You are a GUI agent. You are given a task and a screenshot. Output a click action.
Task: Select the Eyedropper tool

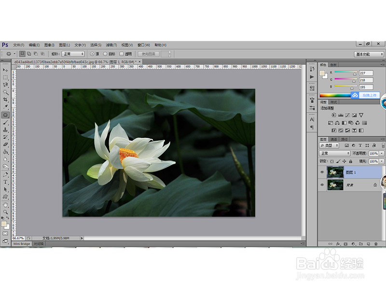click(5, 107)
